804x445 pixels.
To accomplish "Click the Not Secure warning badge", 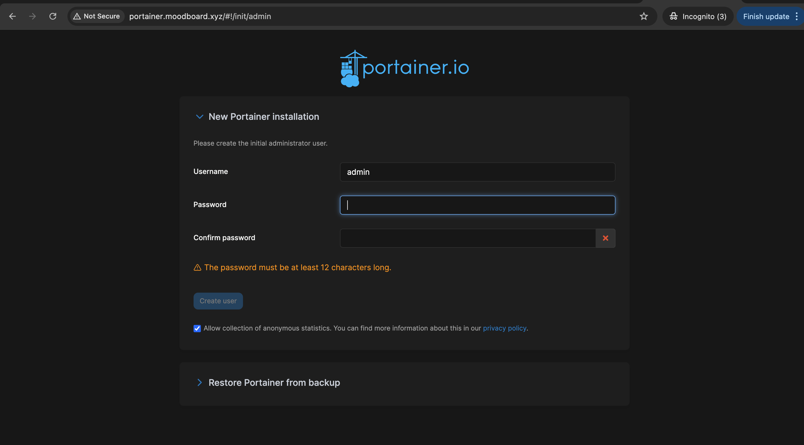I will (97, 16).
